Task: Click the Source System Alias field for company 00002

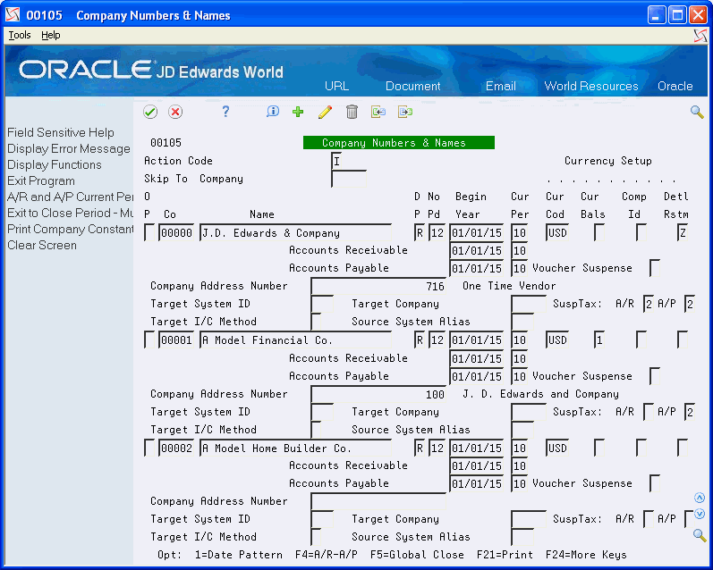Action: [x=522, y=537]
